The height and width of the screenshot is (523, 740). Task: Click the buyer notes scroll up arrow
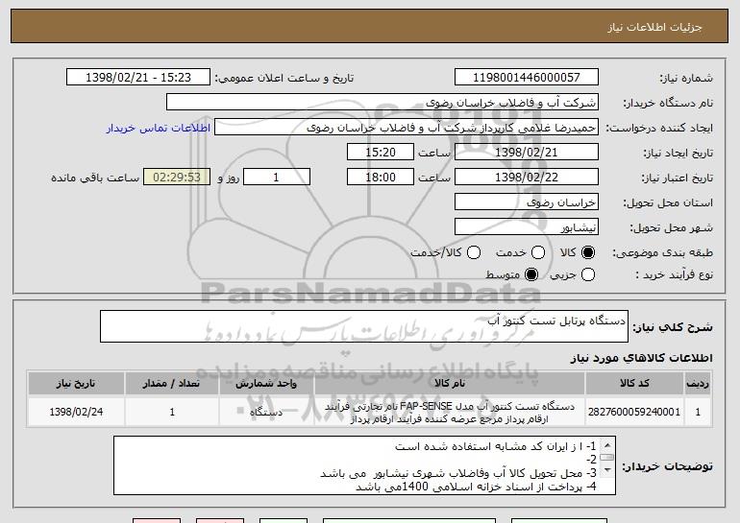tap(607, 445)
